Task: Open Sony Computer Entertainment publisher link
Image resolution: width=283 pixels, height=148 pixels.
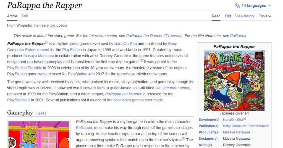Action: pyautogui.click(x=246, y=126)
